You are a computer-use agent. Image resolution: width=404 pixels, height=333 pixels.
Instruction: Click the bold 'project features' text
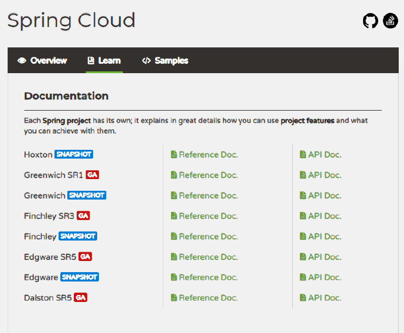pyautogui.click(x=307, y=121)
